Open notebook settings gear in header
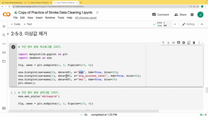 192,15
